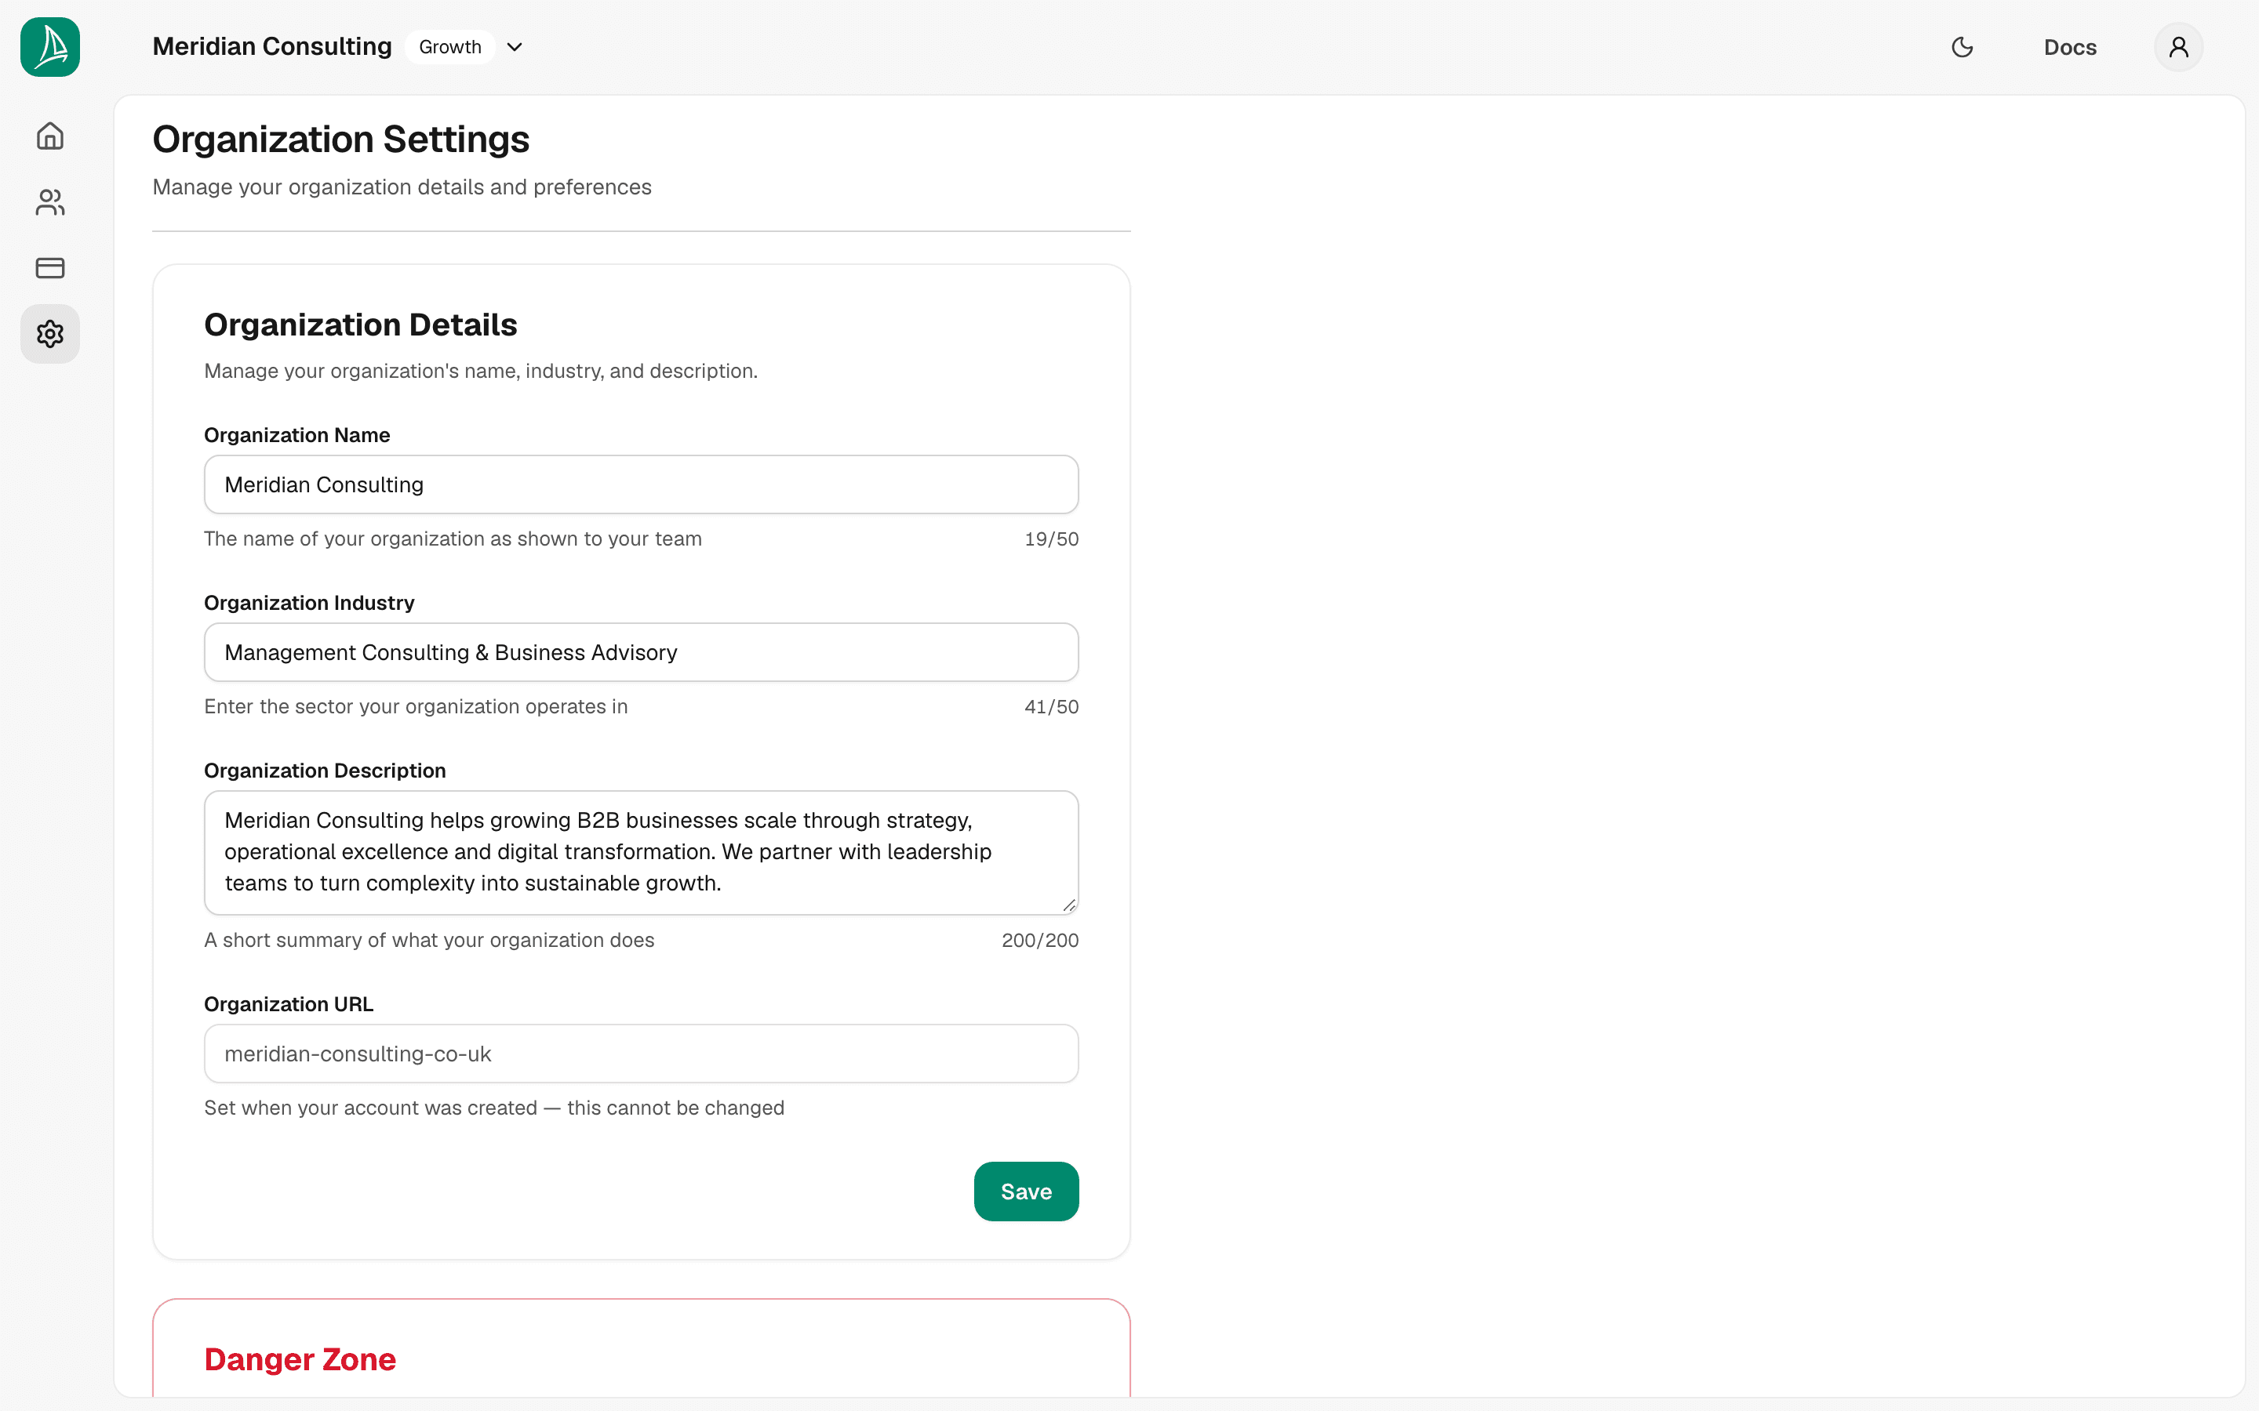Click the Organization URL label
The width and height of the screenshot is (2259, 1411).
[x=289, y=1004]
